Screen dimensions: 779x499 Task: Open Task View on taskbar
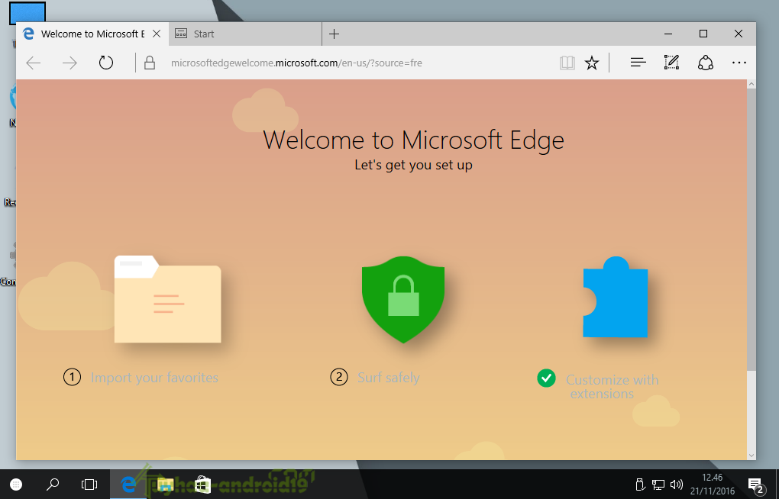point(89,484)
